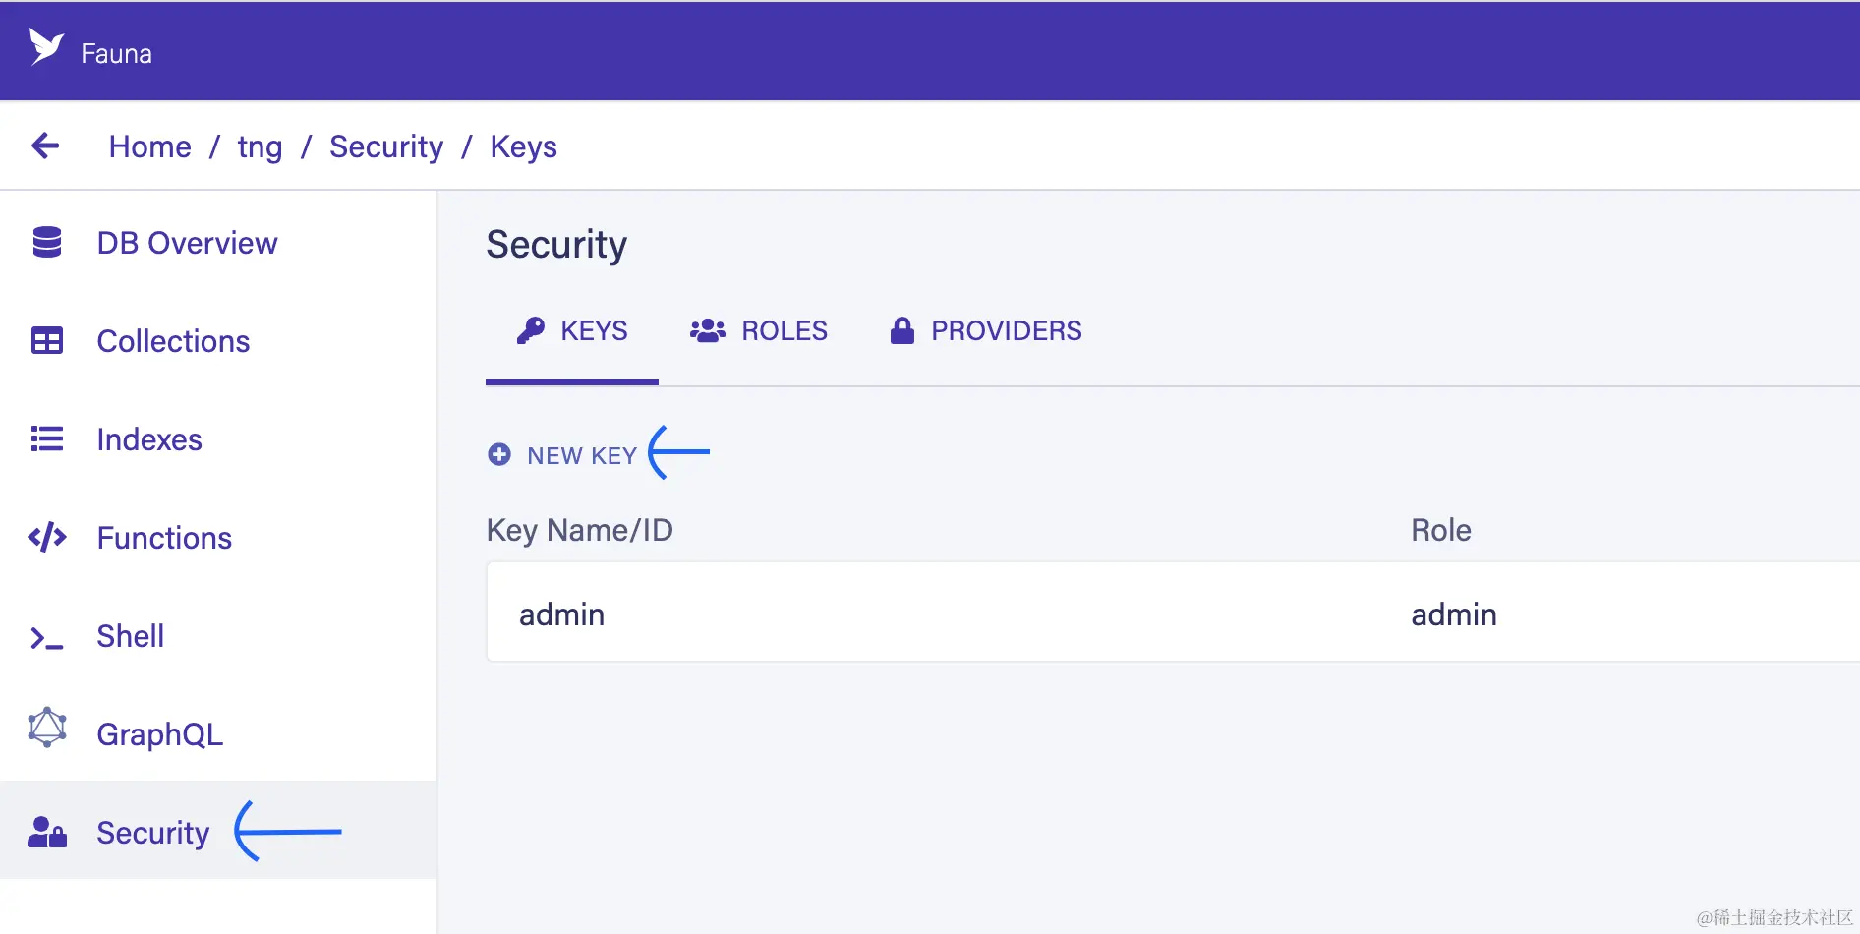Click the Fauna brand name text

click(x=116, y=53)
